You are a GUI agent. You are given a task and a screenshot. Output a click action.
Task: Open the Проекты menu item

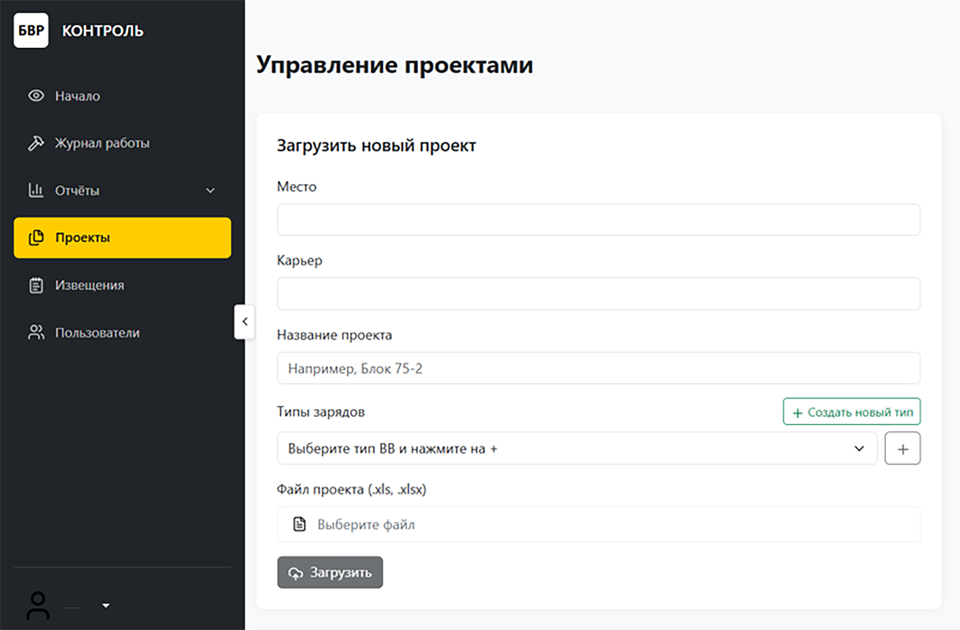click(x=122, y=238)
